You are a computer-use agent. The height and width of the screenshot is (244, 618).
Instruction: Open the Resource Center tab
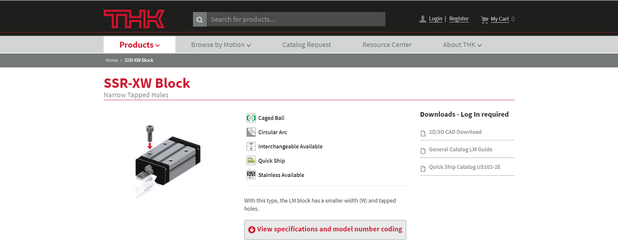pos(387,45)
